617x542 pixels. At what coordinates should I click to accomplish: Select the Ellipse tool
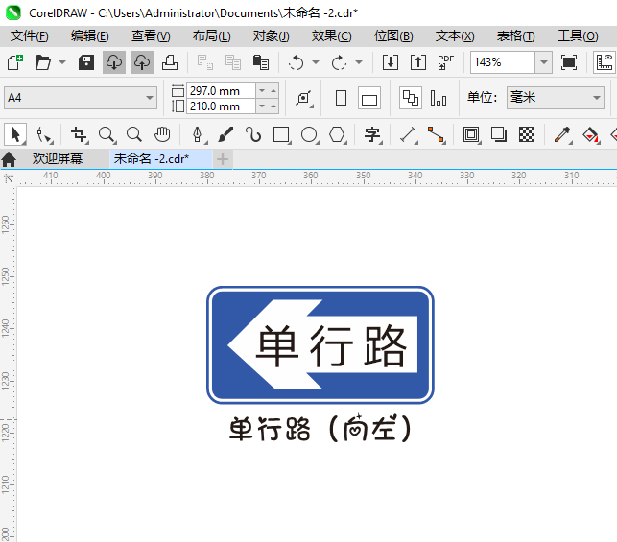click(309, 134)
